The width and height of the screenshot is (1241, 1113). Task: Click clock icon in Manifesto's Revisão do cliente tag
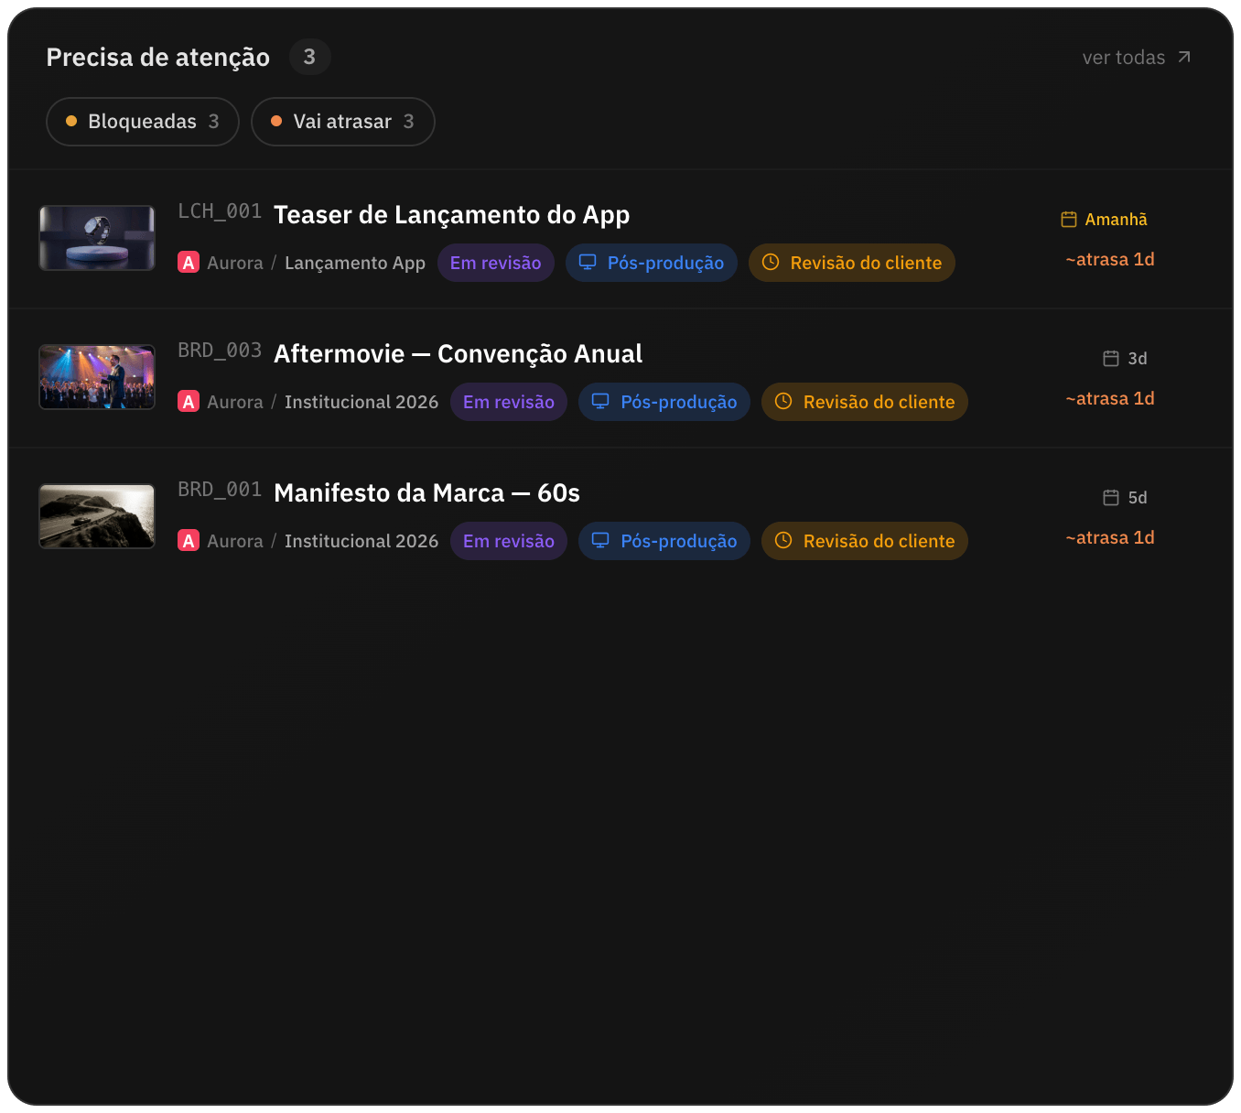(x=783, y=540)
